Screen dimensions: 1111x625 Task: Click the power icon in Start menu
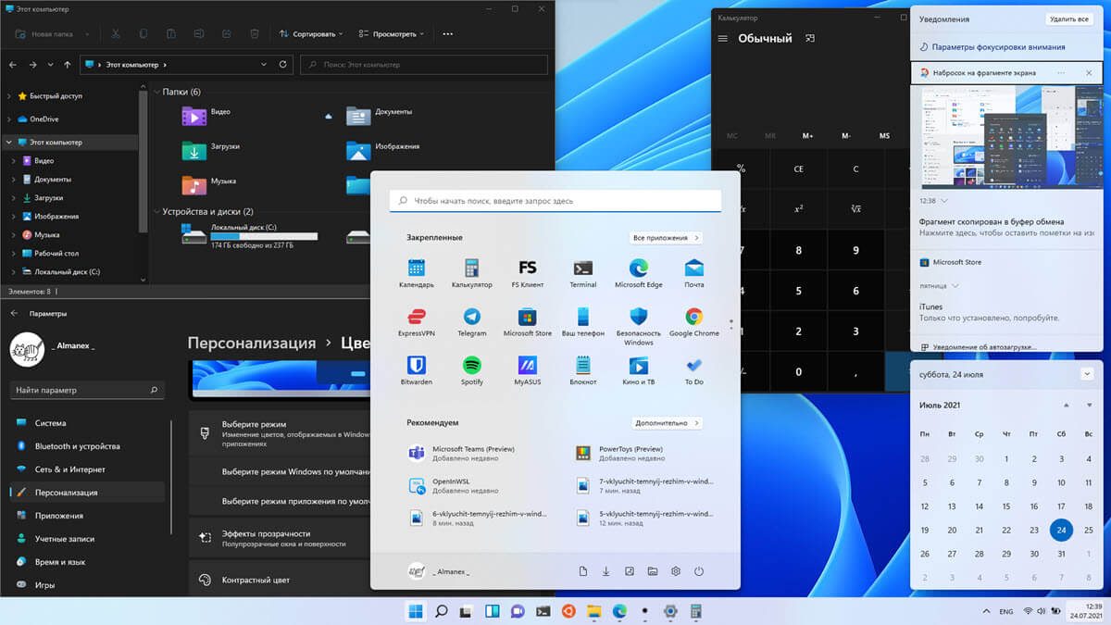point(699,571)
